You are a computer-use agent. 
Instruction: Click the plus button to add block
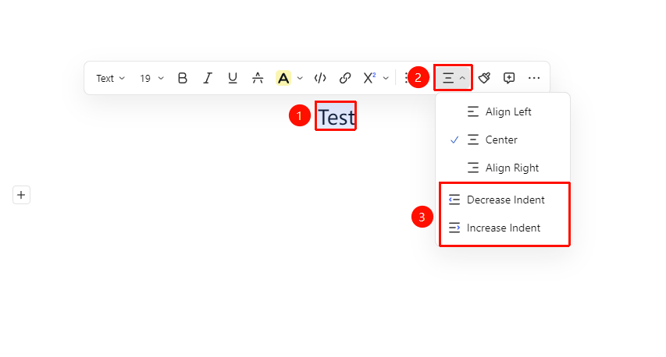point(21,195)
